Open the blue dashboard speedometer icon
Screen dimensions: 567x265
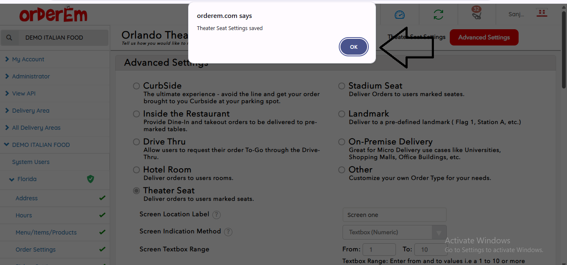[x=399, y=15]
